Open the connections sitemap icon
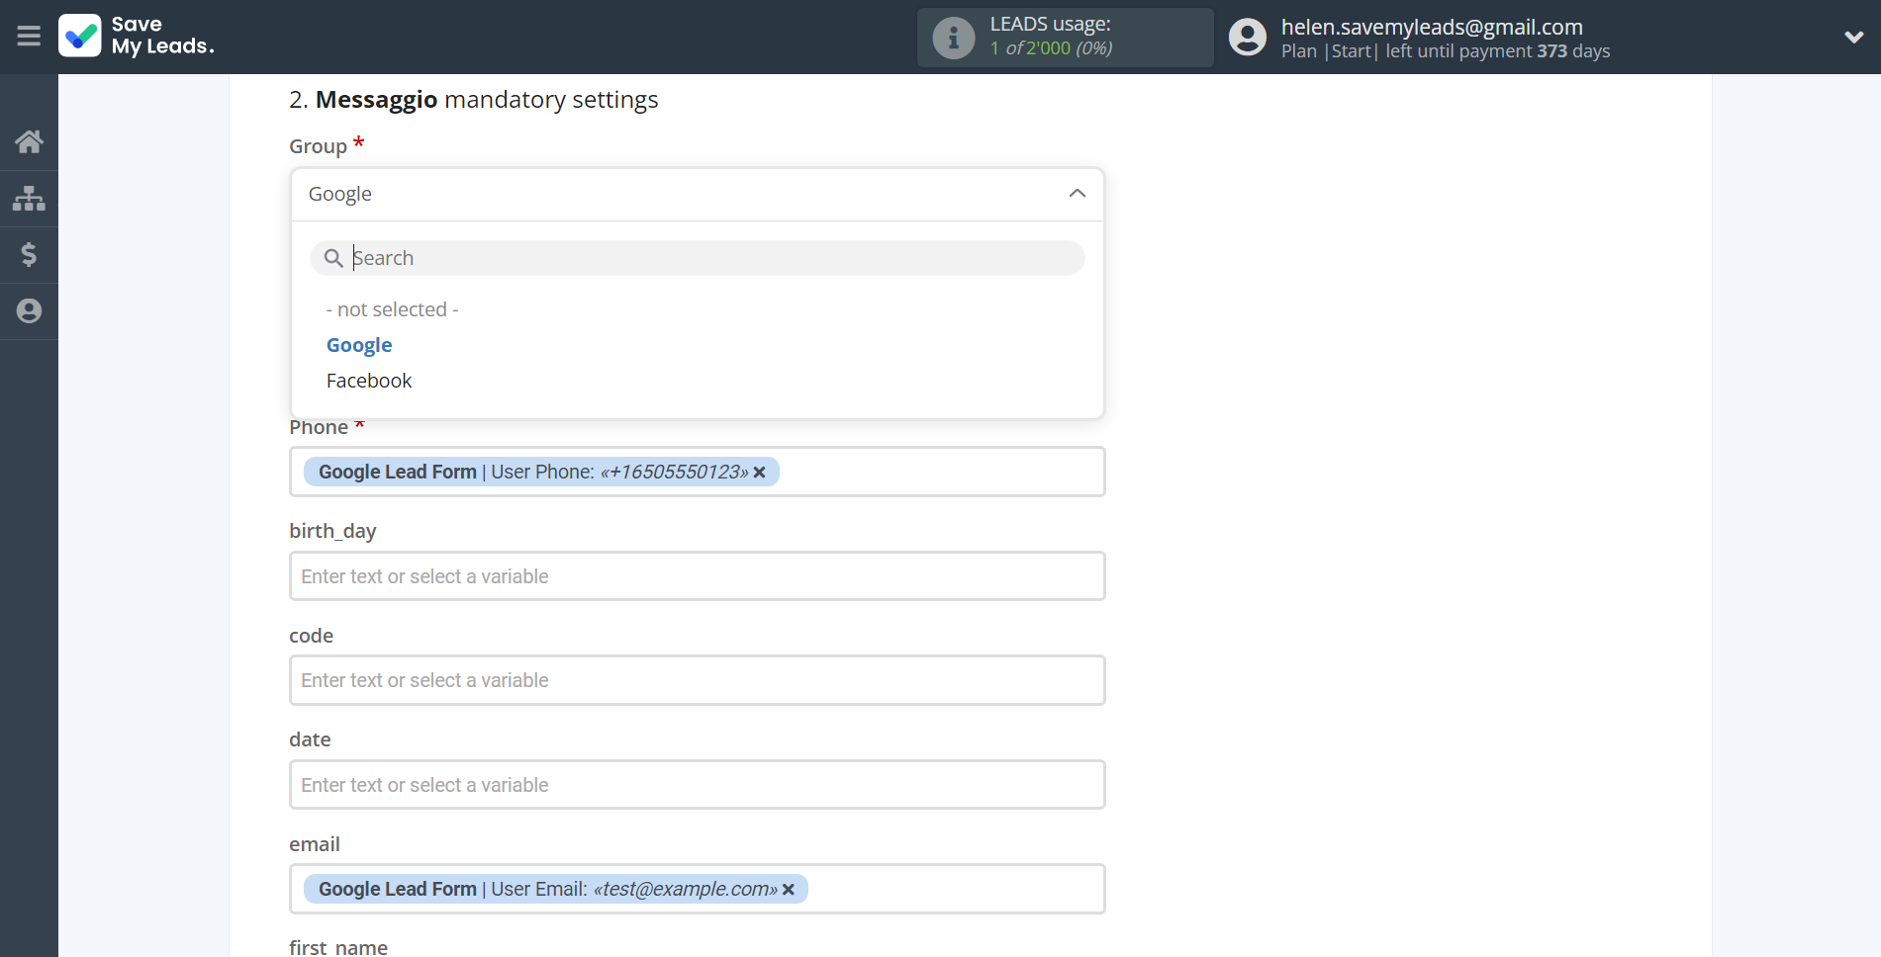The width and height of the screenshot is (1881, 957). 29,199
